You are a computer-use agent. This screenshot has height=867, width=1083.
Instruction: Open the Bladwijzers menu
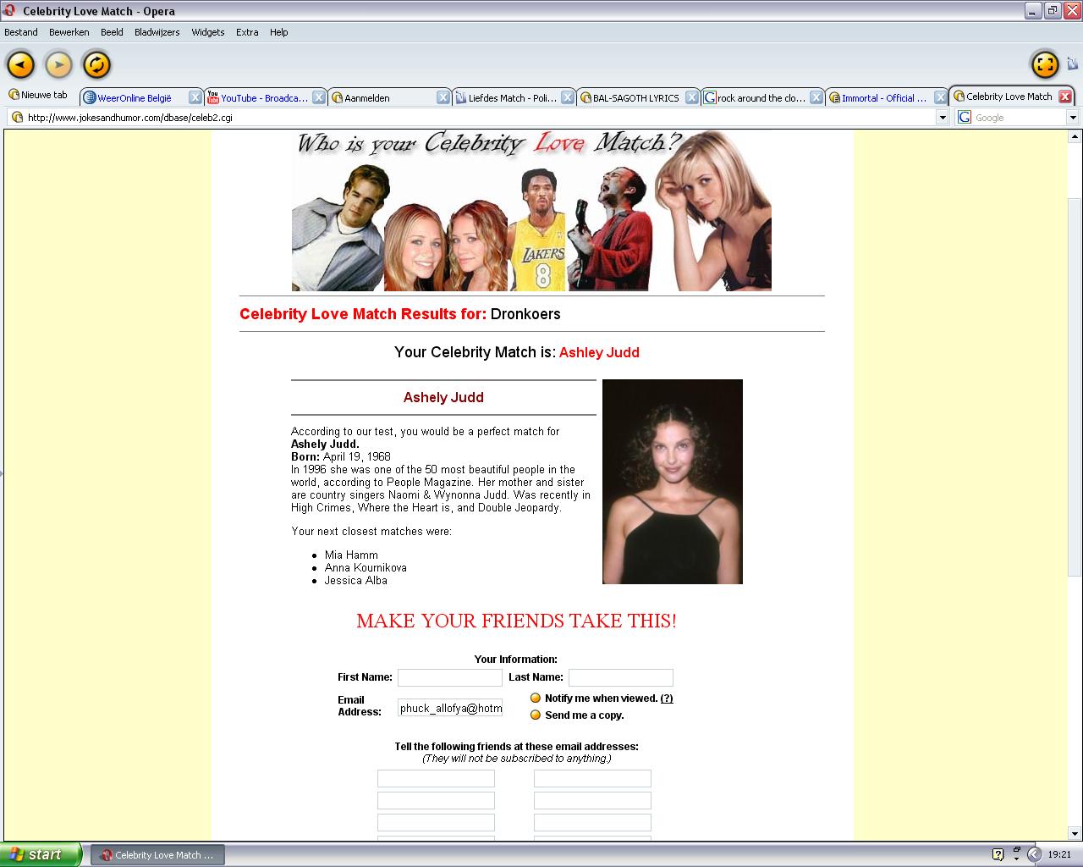tap(157, 32)
